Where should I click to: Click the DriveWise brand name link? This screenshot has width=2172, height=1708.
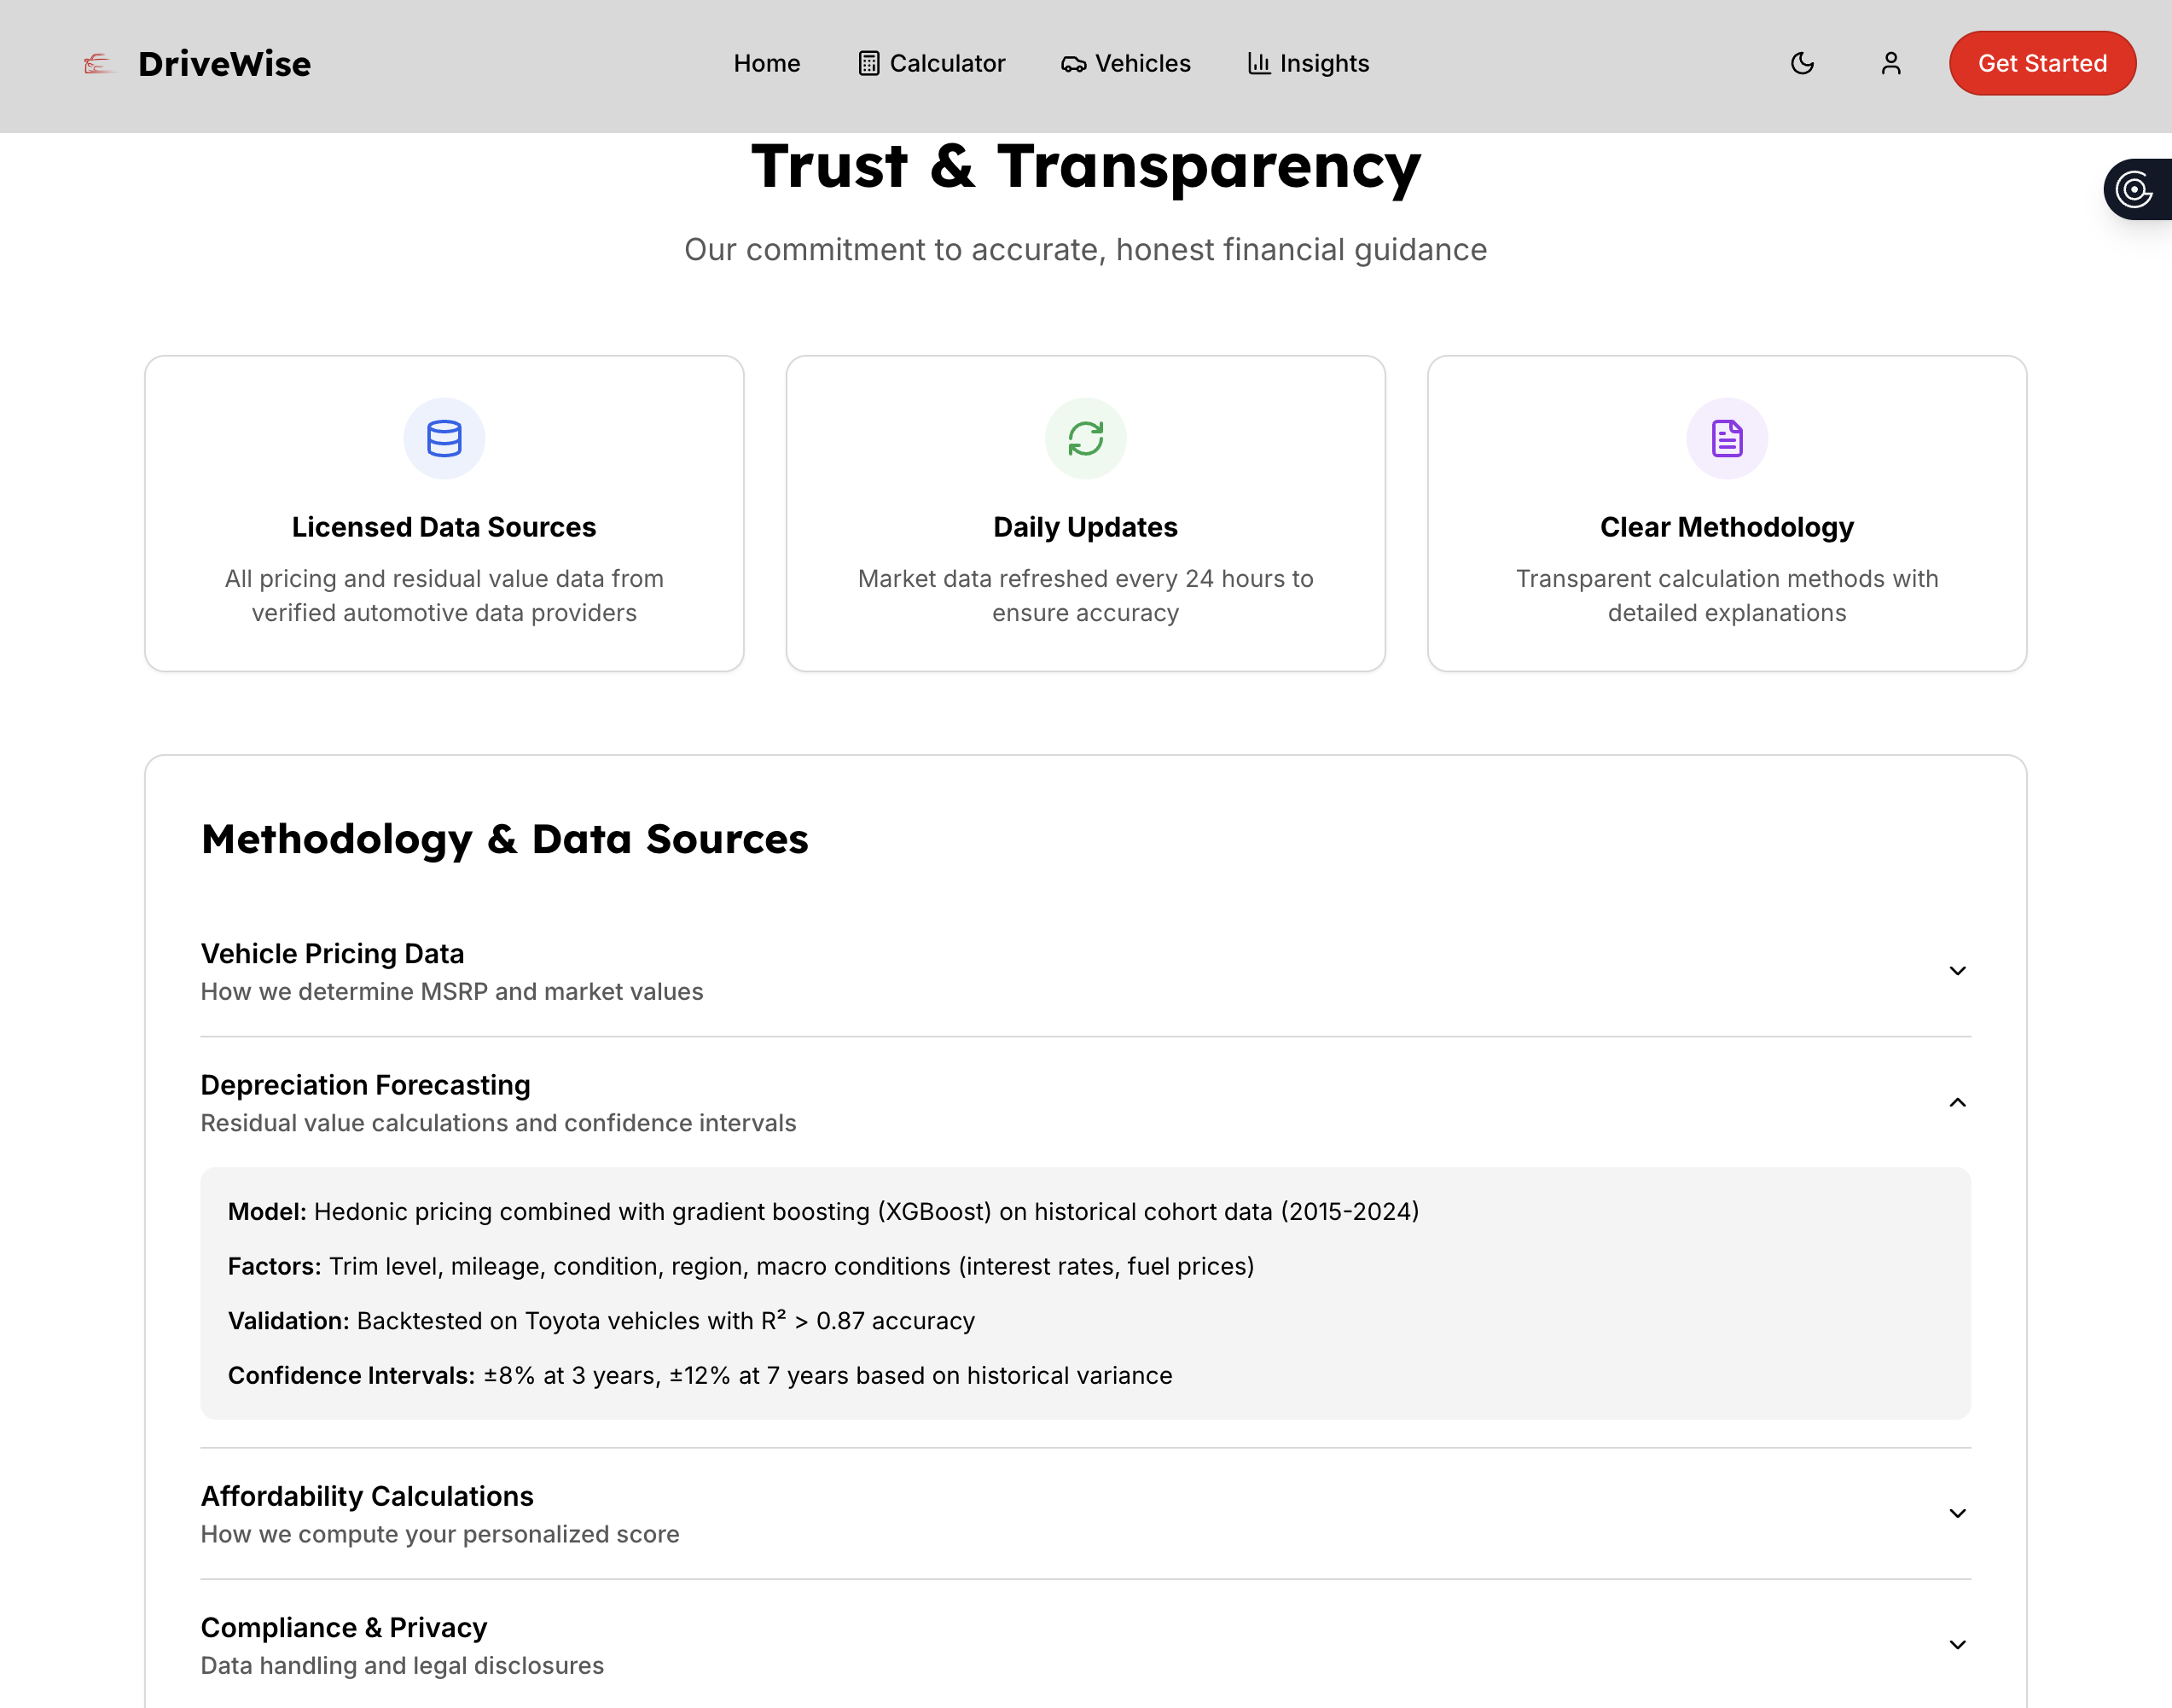224,64
